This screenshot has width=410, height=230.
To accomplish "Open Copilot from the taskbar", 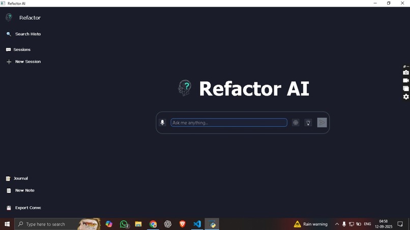I will pos(109,224).
